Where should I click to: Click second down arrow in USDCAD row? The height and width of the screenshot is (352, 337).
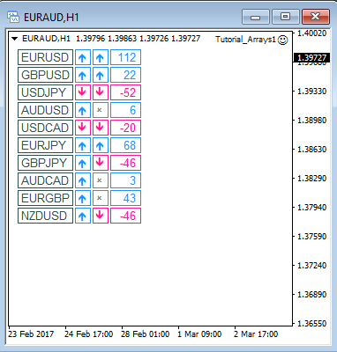(x=101, y=128)
